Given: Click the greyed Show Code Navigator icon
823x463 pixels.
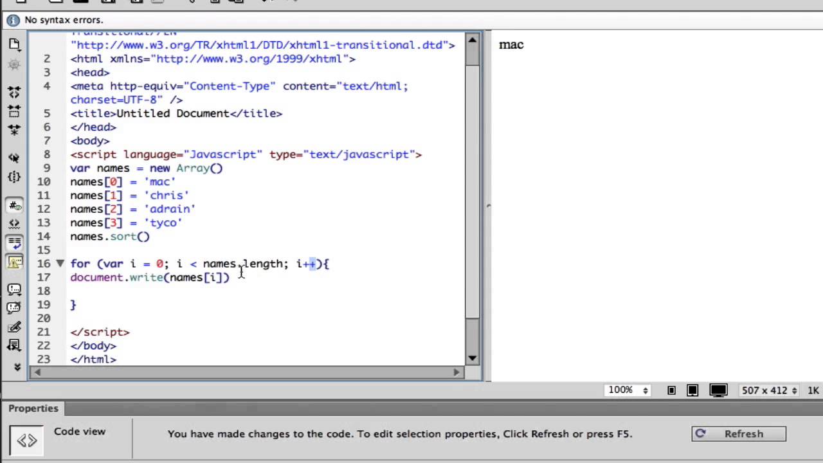Looking at the screenshot, I should pyautogui.click(x=14, y=64).
